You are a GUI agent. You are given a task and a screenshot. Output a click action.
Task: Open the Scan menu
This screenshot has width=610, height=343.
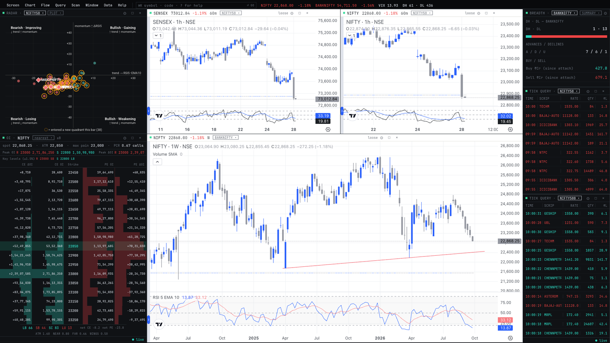click(75, 5)
